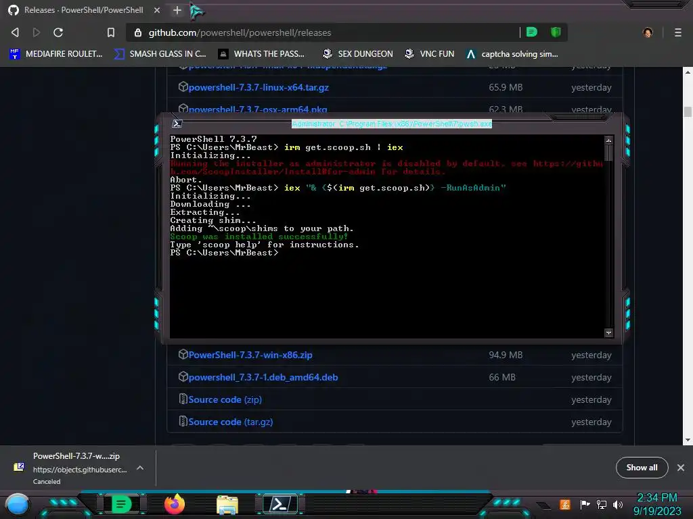
Task: Open the Action Center flag icon
Action: pos(585,504)
